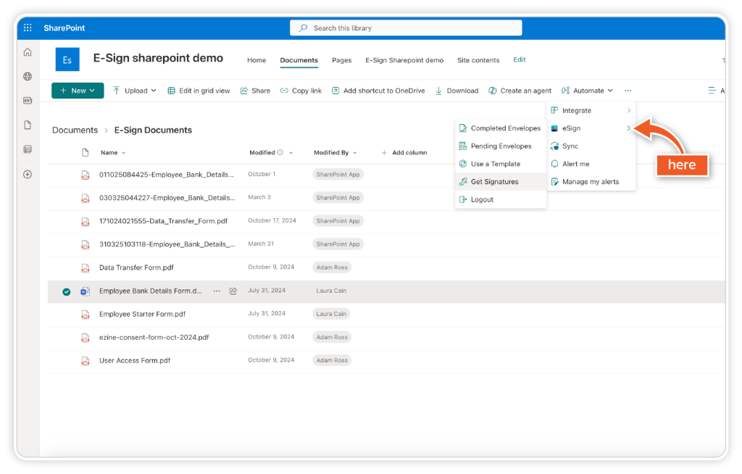Switch to the Pages tab
Viewport: 742px width, 474px height.
pos(341,60)
